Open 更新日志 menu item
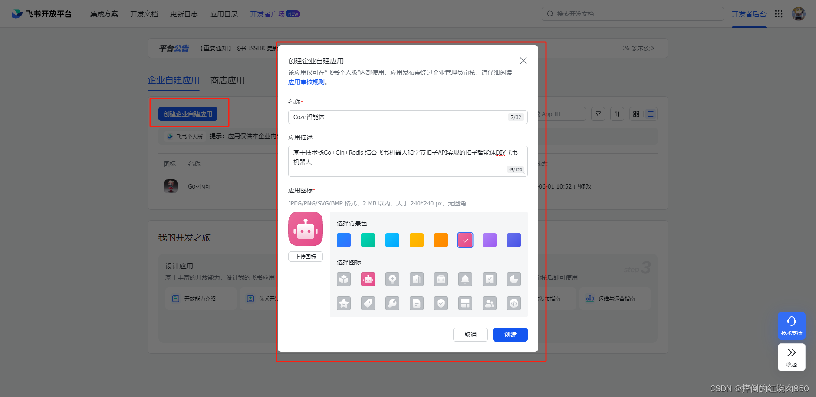 click(x=184, y=14)
